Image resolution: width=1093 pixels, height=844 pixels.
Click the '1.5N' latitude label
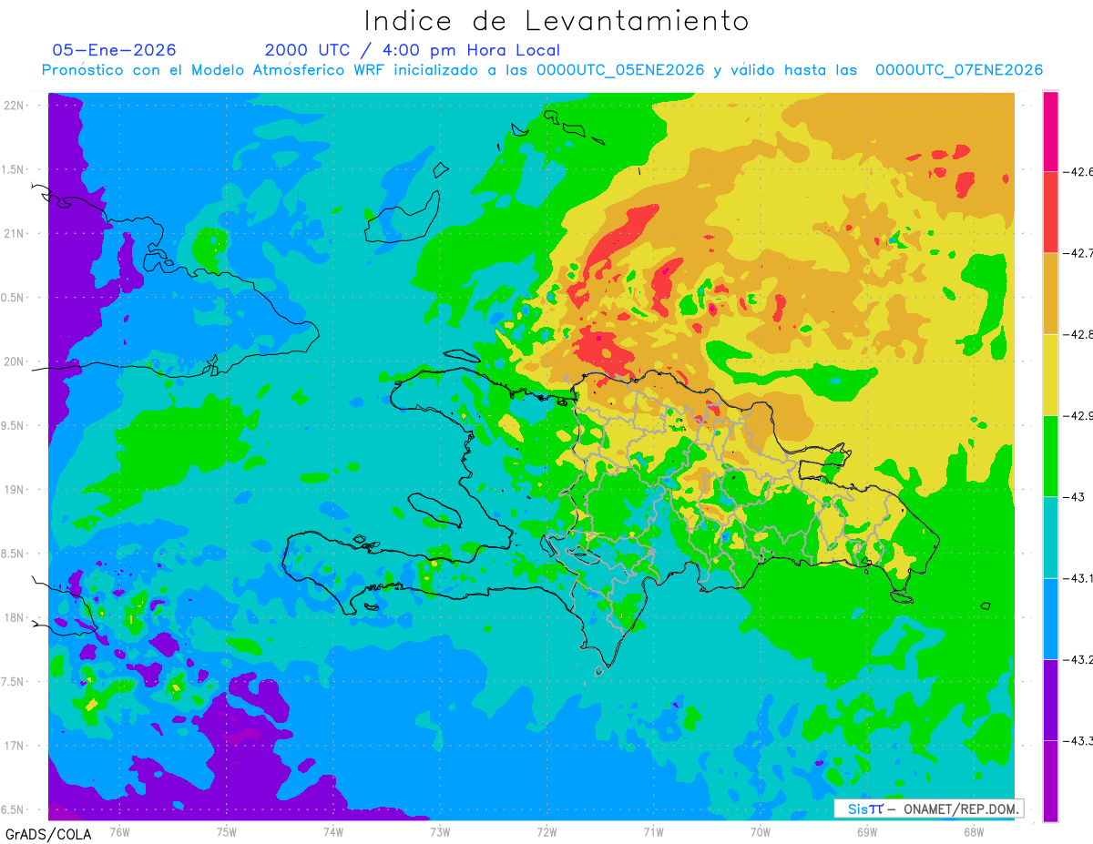pos(14,169)
